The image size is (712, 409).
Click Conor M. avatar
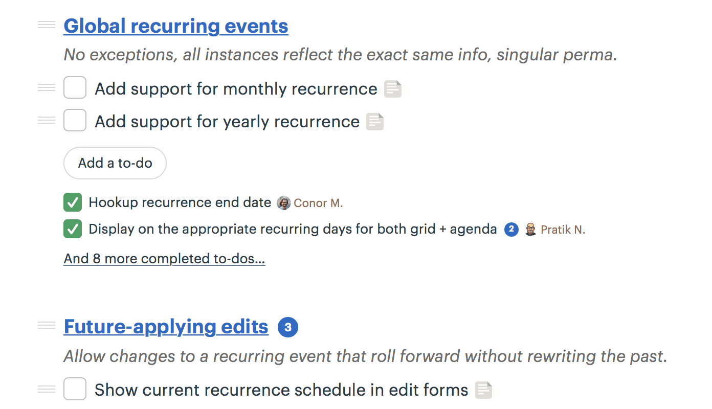[x=284, y=203]
